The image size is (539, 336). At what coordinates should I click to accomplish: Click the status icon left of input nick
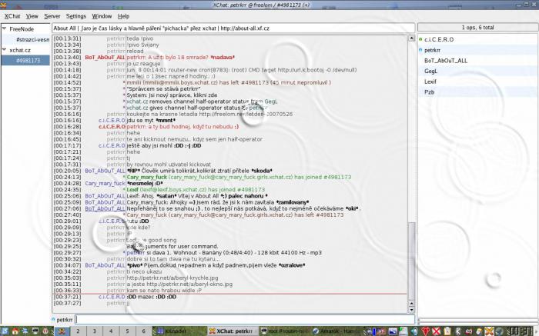53,320
